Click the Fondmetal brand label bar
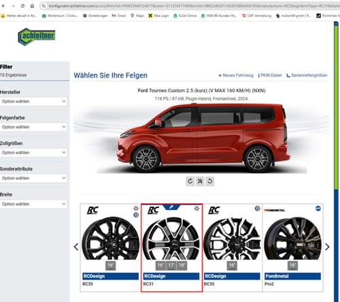The width and height of the screenshot is (340, 302). (x=292, y=276)
